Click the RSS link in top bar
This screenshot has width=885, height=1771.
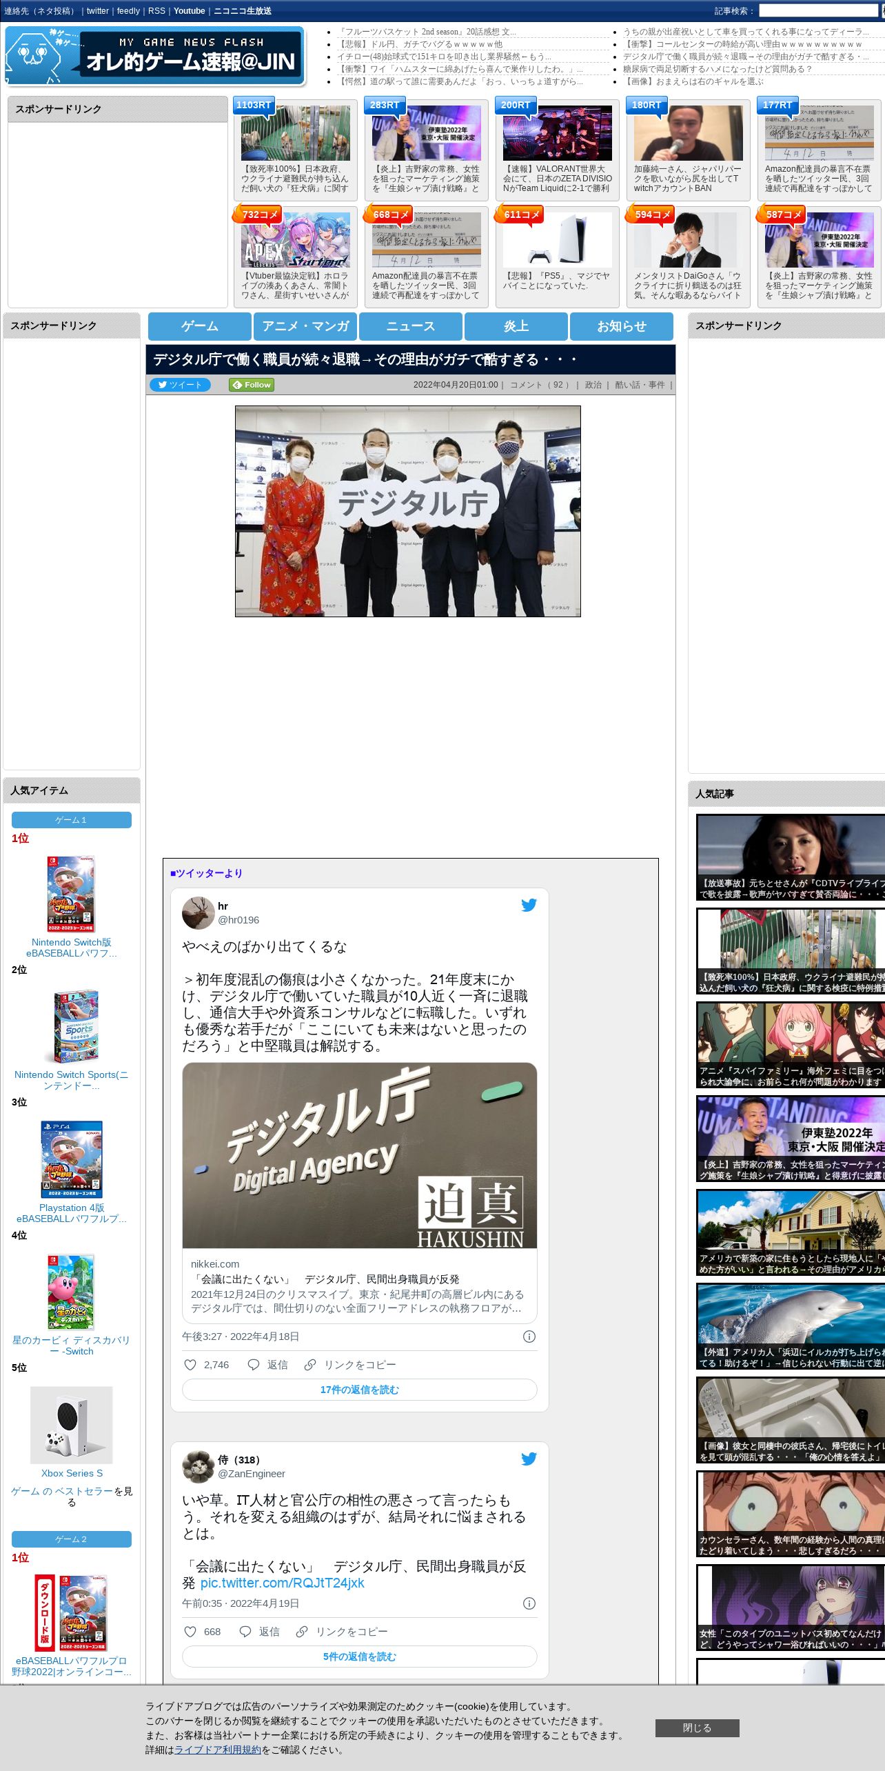pyautogui.click(x=156, y=11)
